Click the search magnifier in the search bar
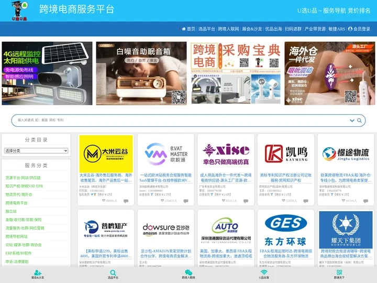 tap(359, 121)
